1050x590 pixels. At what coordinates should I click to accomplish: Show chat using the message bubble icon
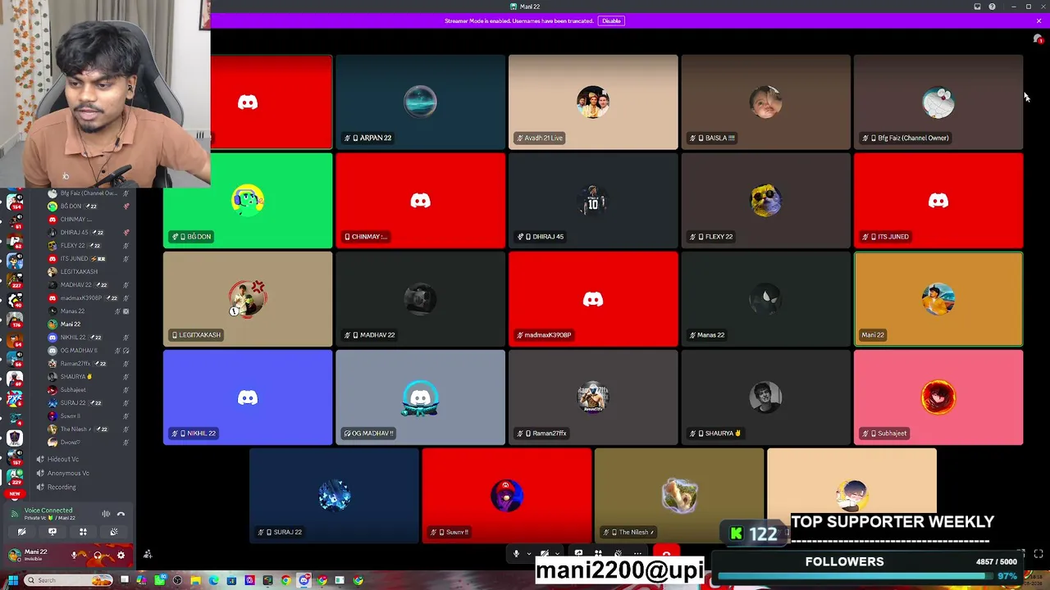(1038, 39)
